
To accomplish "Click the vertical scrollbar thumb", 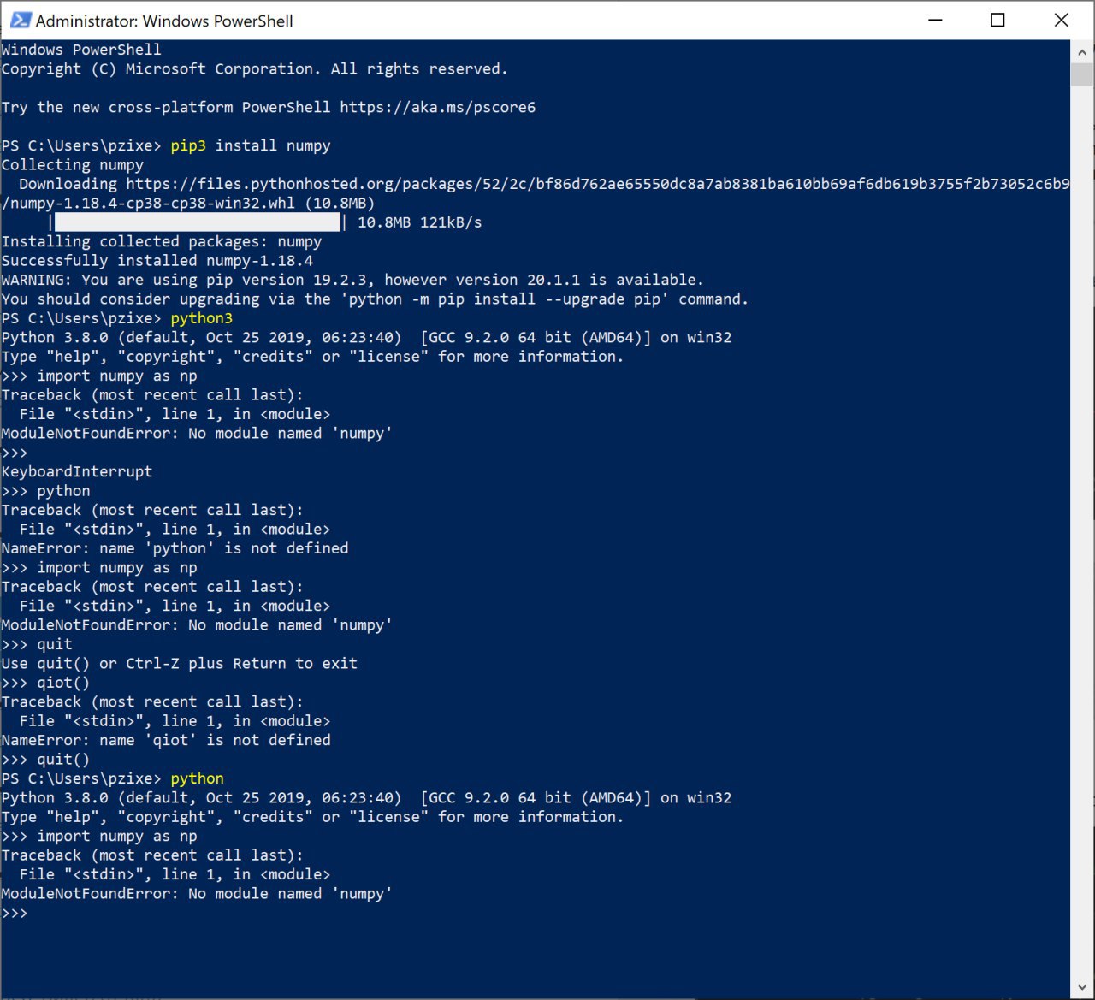I will click(1081, 74).
